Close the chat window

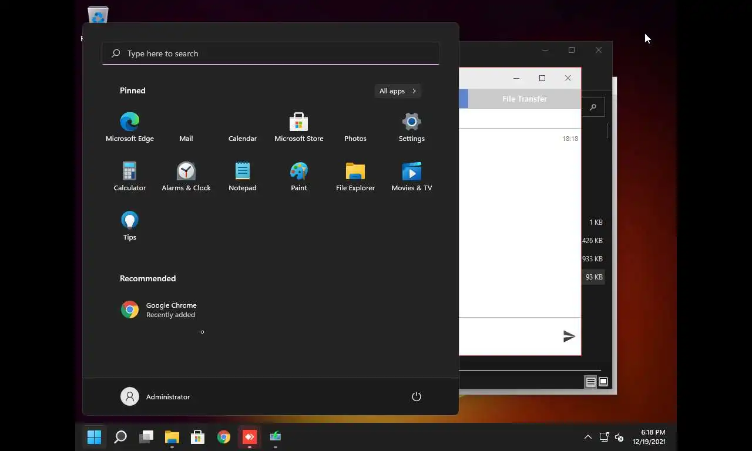tap(568, 78)
